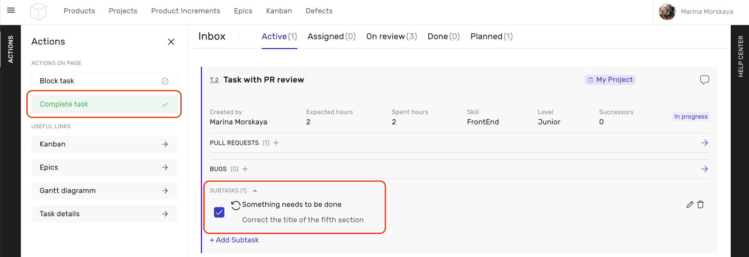Delete the subtask with the trash icon
The height and width of the screenshot is (257, 749).
(x=700, y=205)
